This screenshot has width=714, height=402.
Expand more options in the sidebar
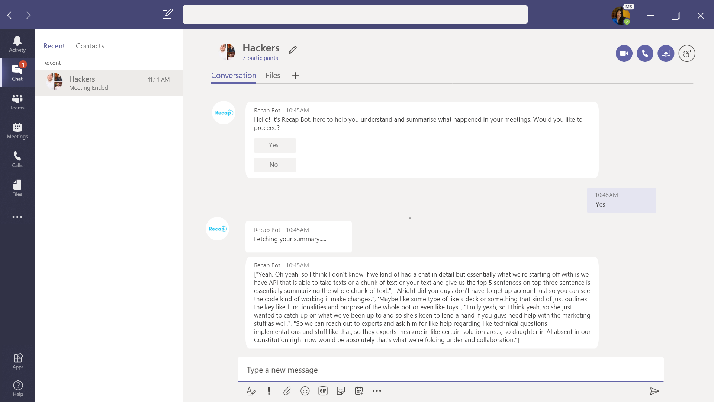pyautogui.click(x=17, y=217)
